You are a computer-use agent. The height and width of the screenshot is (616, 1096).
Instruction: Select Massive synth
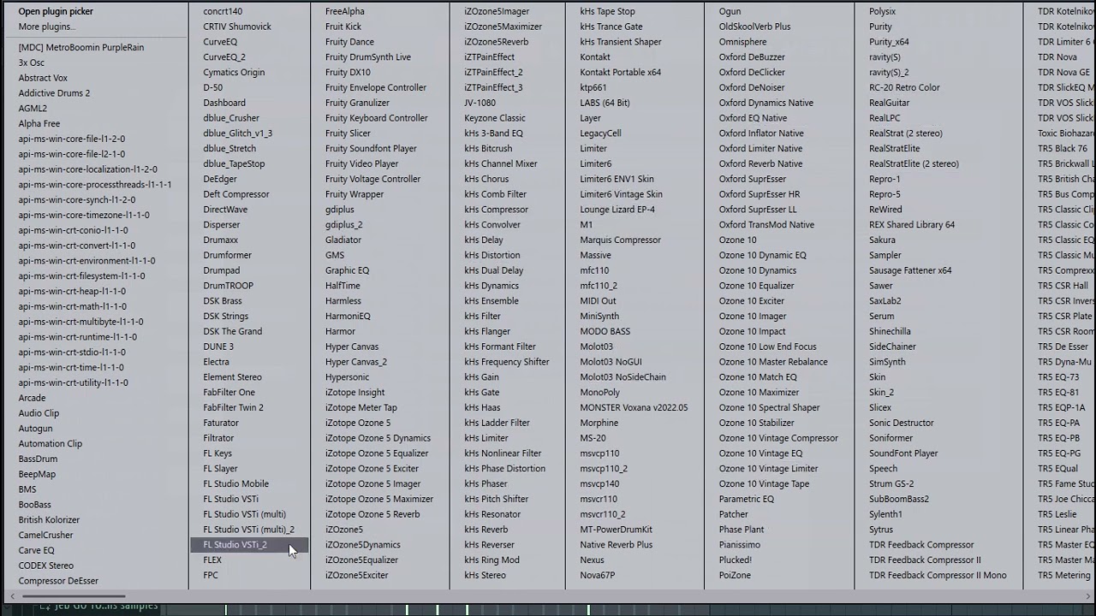595,256
